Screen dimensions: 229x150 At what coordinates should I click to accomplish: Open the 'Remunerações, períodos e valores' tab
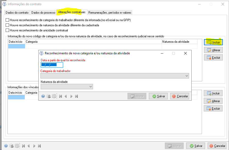110,12
